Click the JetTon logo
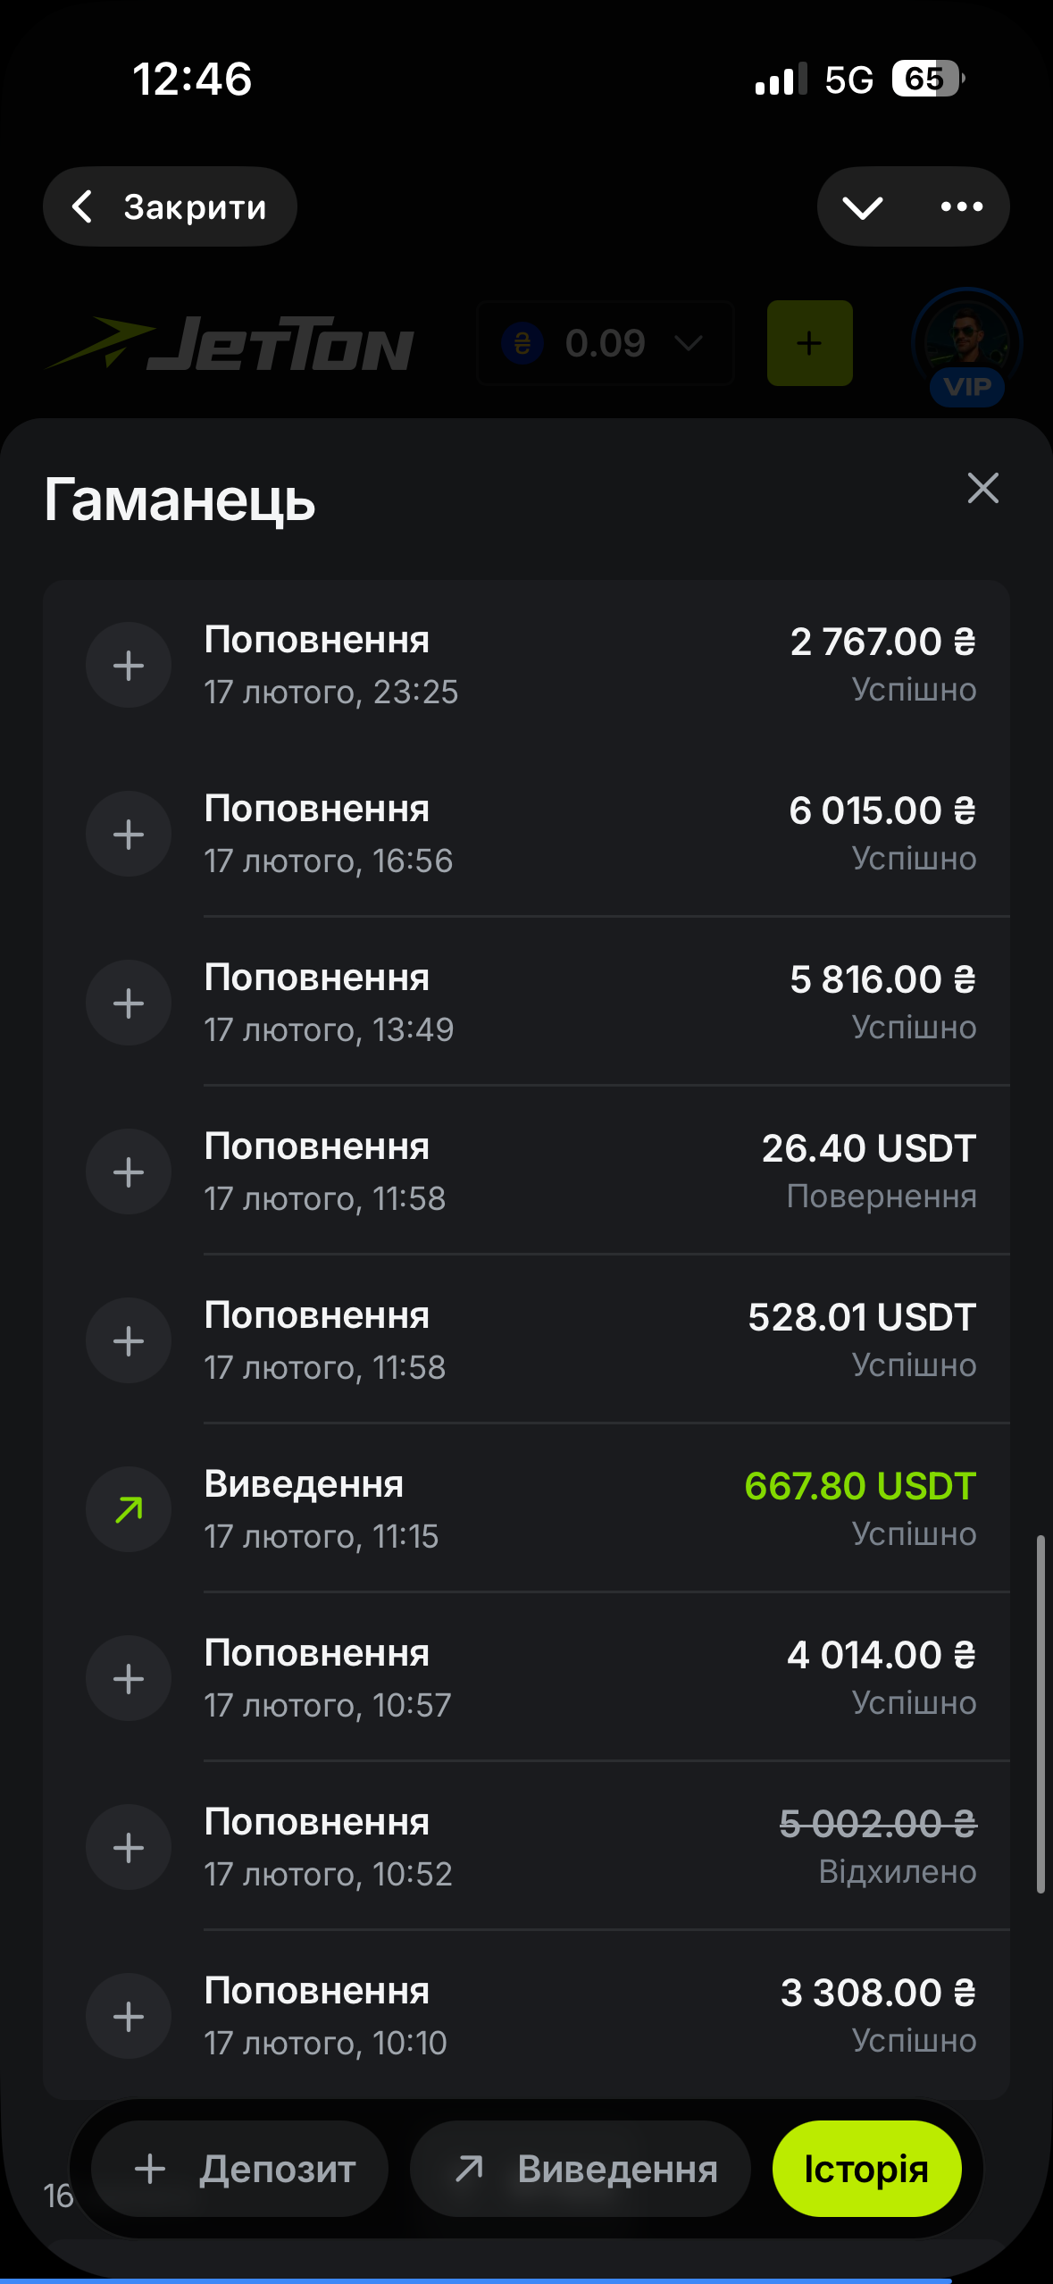 click(230, 344)
